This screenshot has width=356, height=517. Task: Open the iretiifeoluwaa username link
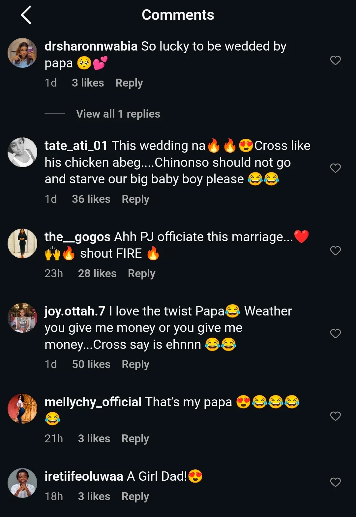[x=84, y=476]
